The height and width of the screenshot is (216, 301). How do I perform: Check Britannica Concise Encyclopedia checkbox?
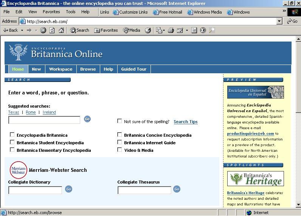pyautogui.click(x=119, y=134)
